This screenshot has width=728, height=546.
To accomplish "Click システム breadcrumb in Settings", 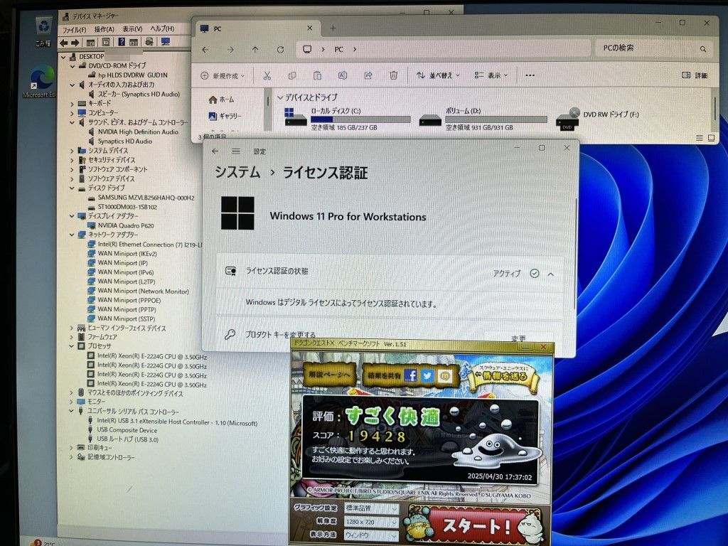I will pyautogui.click(x=237, y=172).
